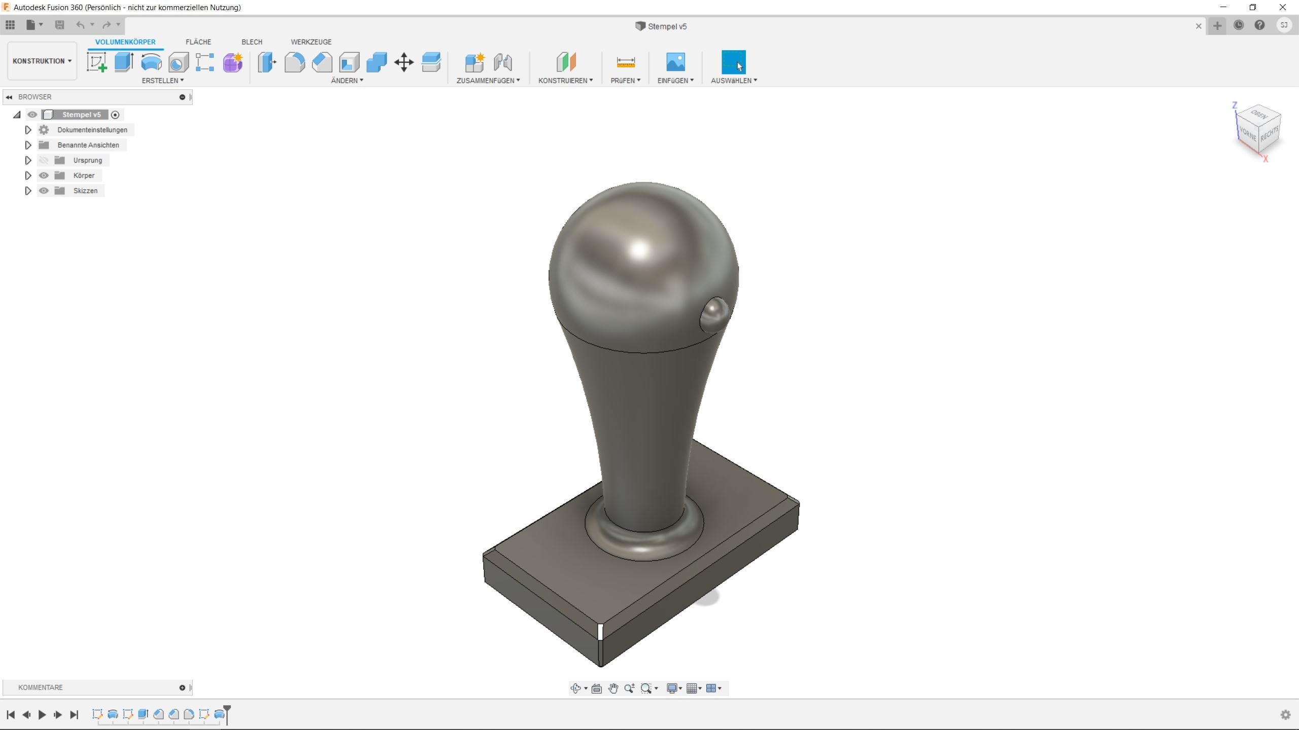Select the Press Pull tool
Viewport: 1299px width, 730px height.
coord(267,62)
